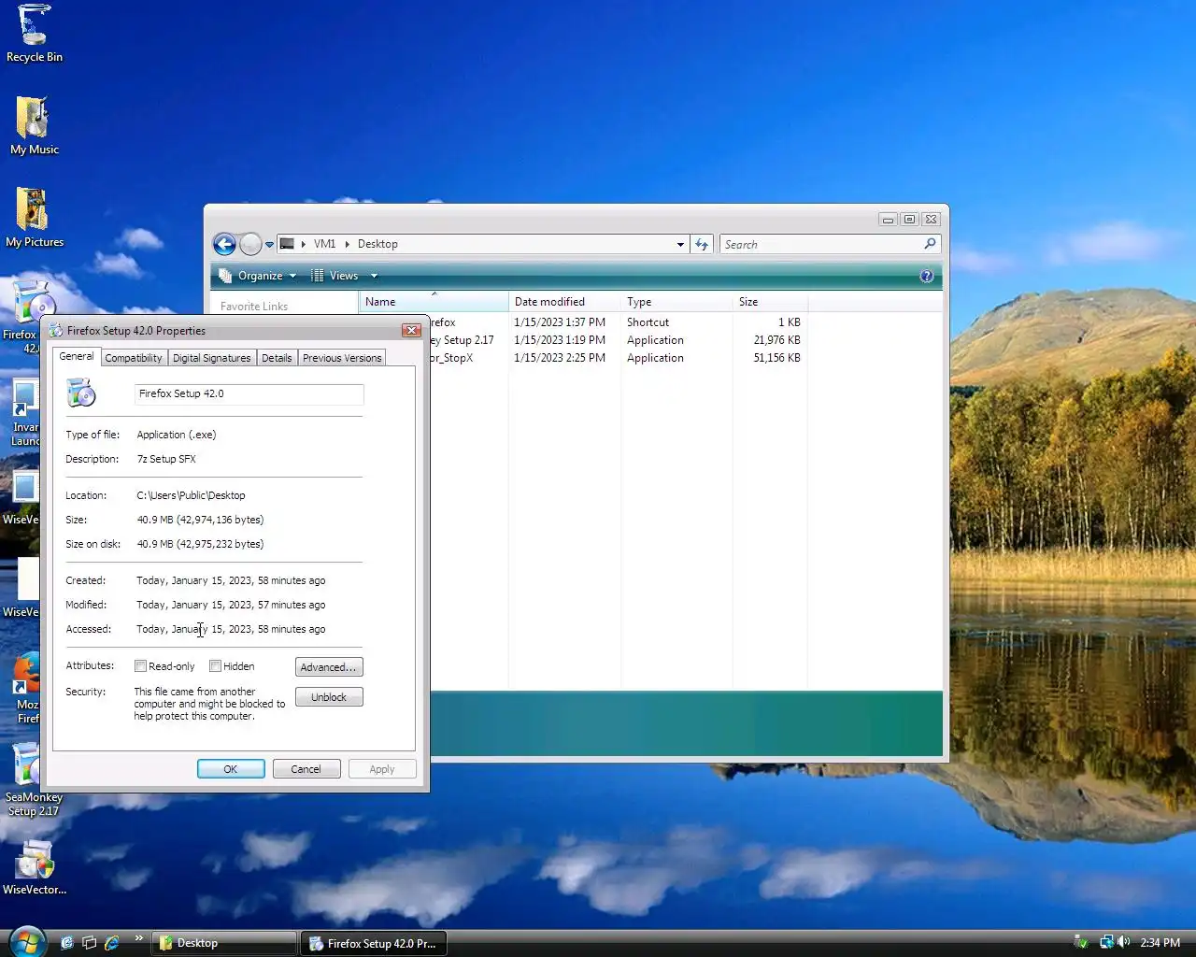1196x957 pixels.
Task: Click the Unblock button
Action: click(329, 697)
